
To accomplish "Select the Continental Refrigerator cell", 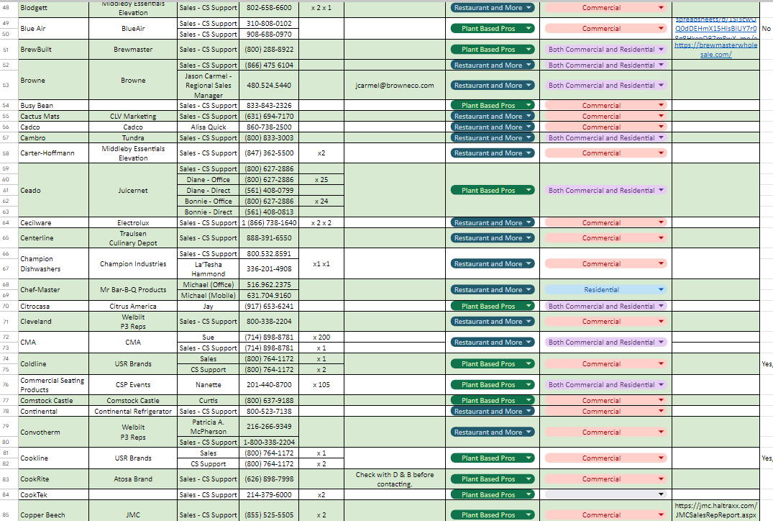I will (133, 412).
